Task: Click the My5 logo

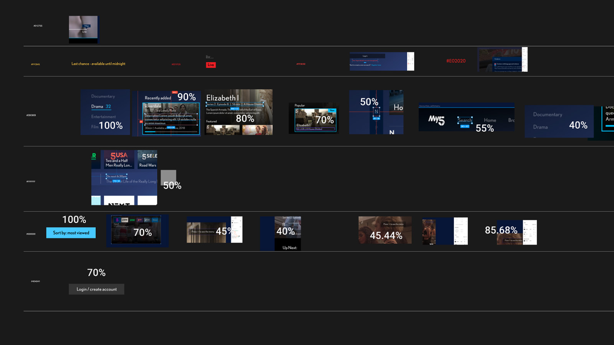Action: (436, 120)
